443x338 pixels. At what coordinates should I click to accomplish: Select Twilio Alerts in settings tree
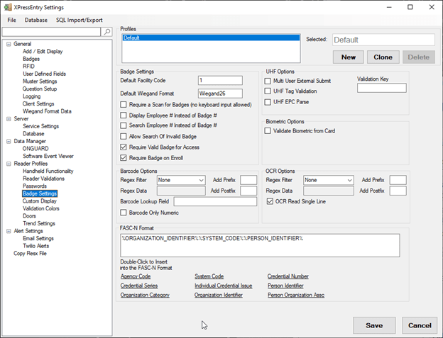click(39, 246)
